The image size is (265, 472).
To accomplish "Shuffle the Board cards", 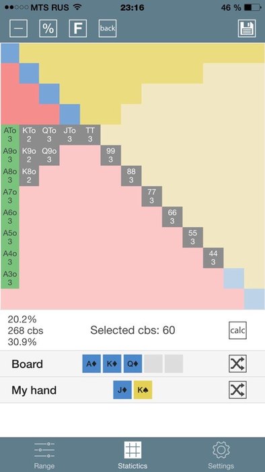I will [237, 363].
